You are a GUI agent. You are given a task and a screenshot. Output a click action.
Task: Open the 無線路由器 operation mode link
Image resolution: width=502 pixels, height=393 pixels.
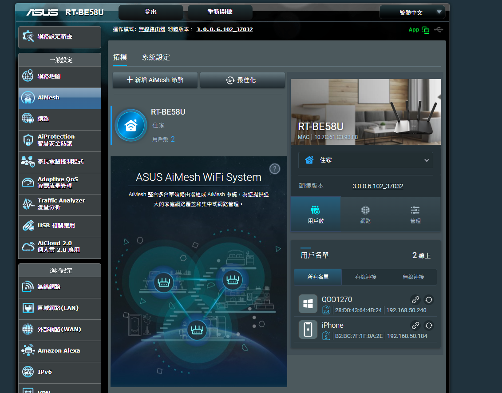tap(152, 29)
